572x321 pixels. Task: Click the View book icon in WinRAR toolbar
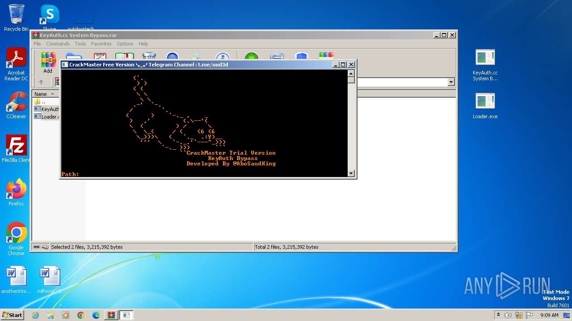coord(125,56)
